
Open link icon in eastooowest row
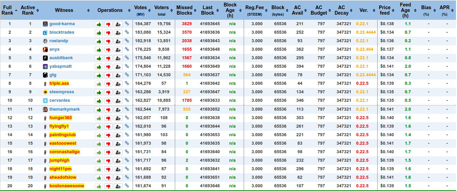(x=127, y=143)
